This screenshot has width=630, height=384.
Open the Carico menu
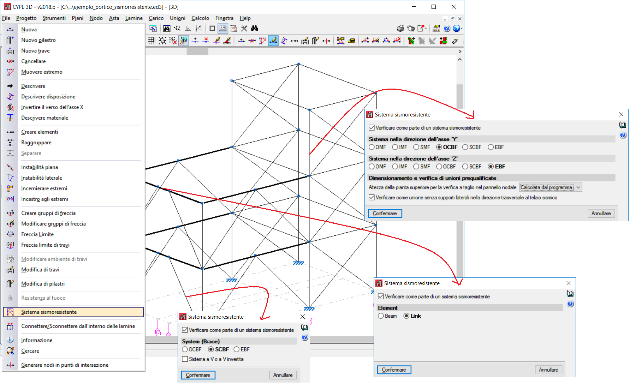pos(156,18)
